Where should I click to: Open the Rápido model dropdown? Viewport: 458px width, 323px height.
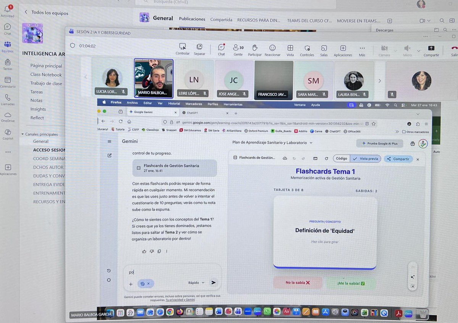196,283
